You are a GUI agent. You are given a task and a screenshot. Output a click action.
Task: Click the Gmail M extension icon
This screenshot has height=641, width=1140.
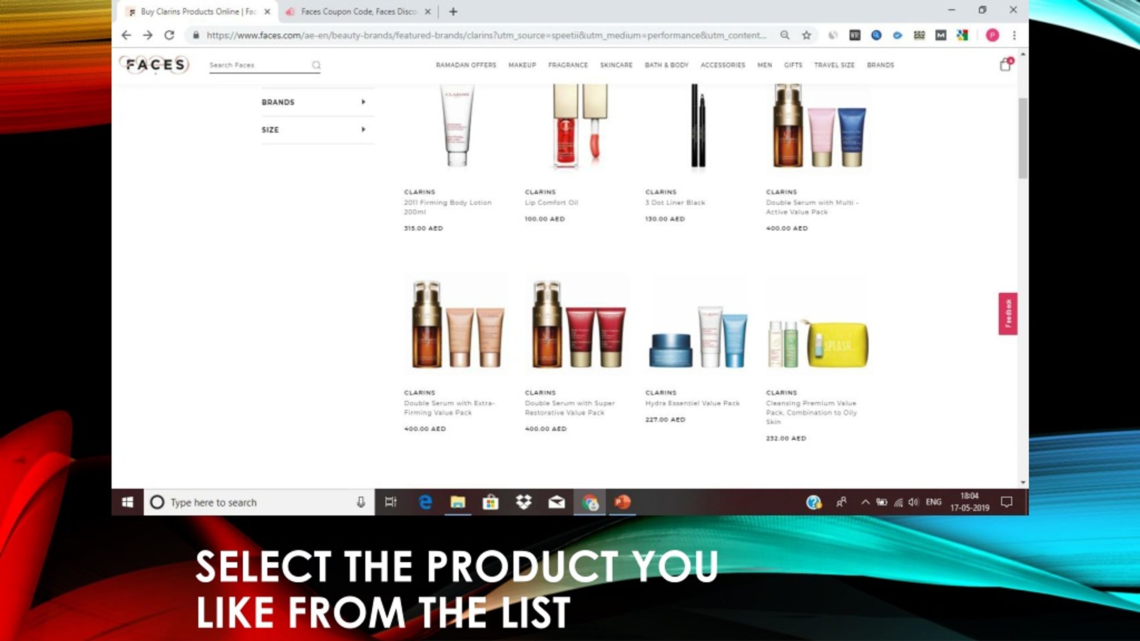(940, 35)
